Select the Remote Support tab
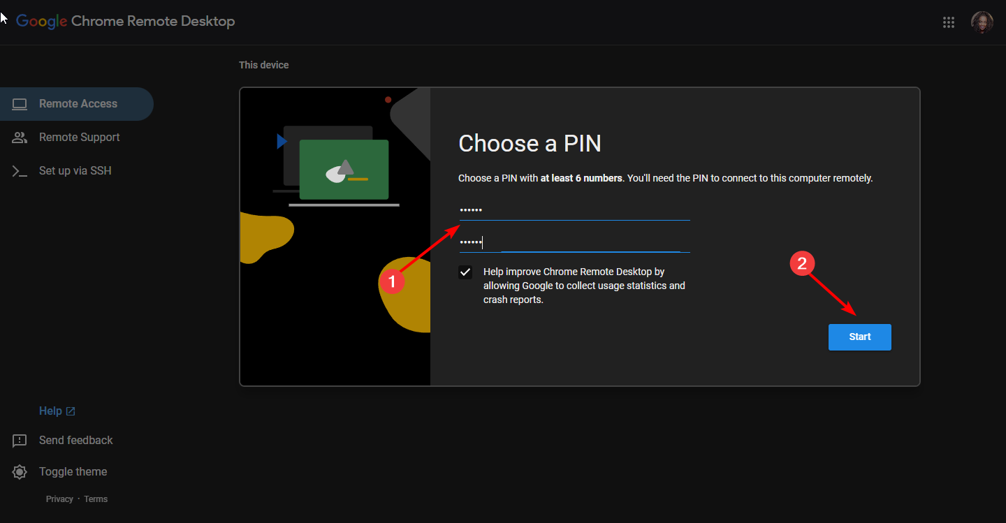Image resolution: width=1006 pixels, height=523 pixels. pos(77,138)
